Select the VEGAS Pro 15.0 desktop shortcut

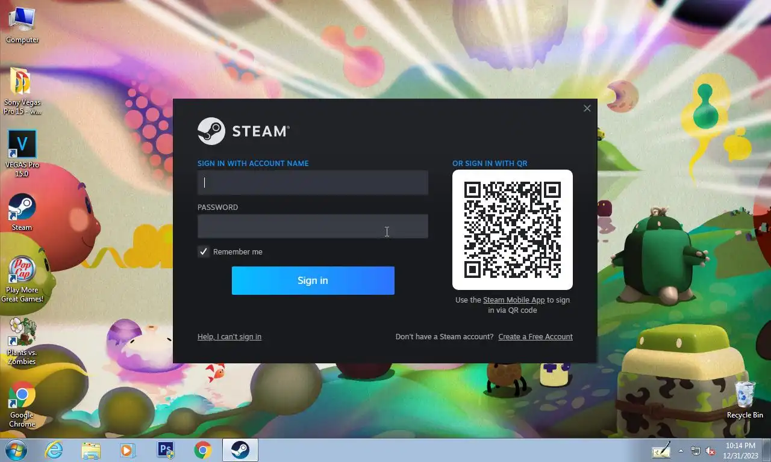[x=22, y=154]
